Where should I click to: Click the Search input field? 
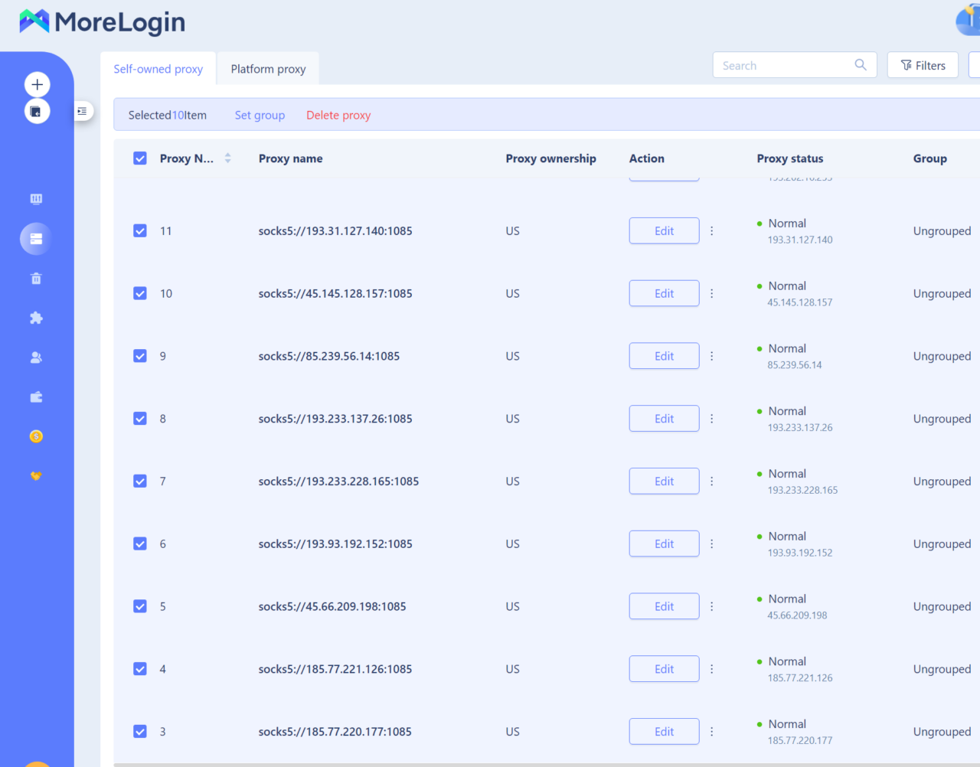785,66
